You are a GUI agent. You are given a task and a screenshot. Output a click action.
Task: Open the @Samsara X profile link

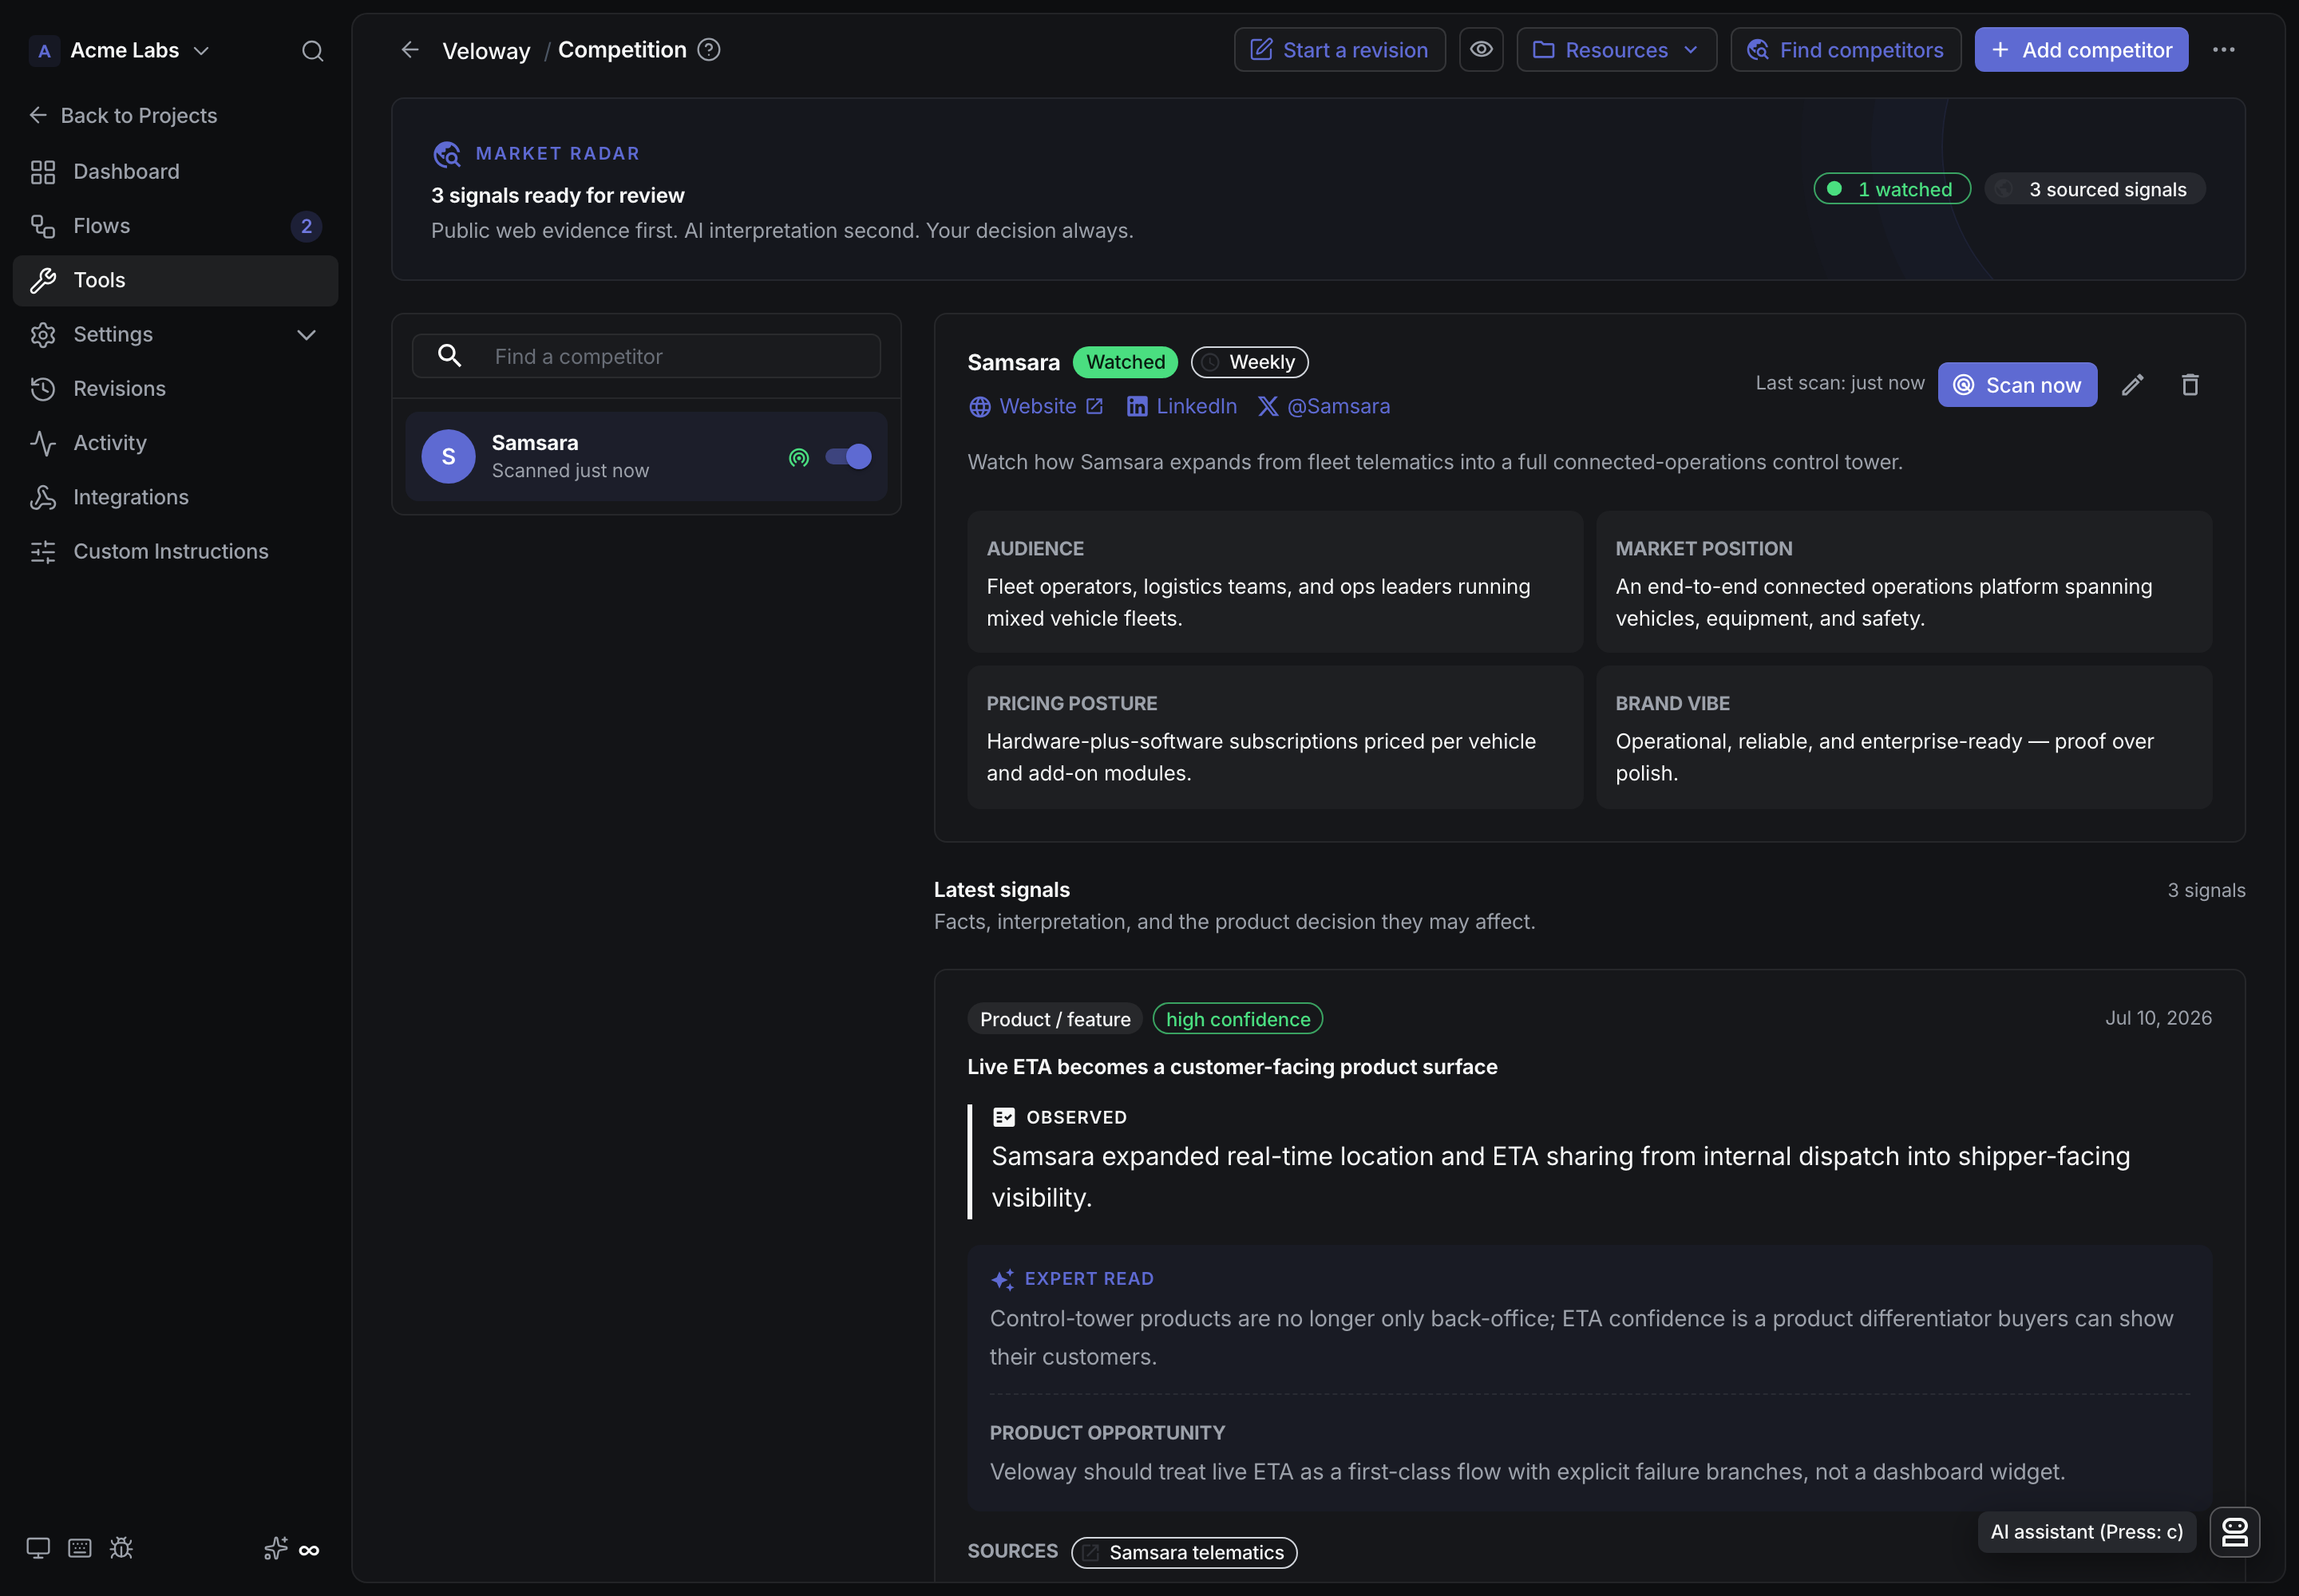coord(1324,406)
